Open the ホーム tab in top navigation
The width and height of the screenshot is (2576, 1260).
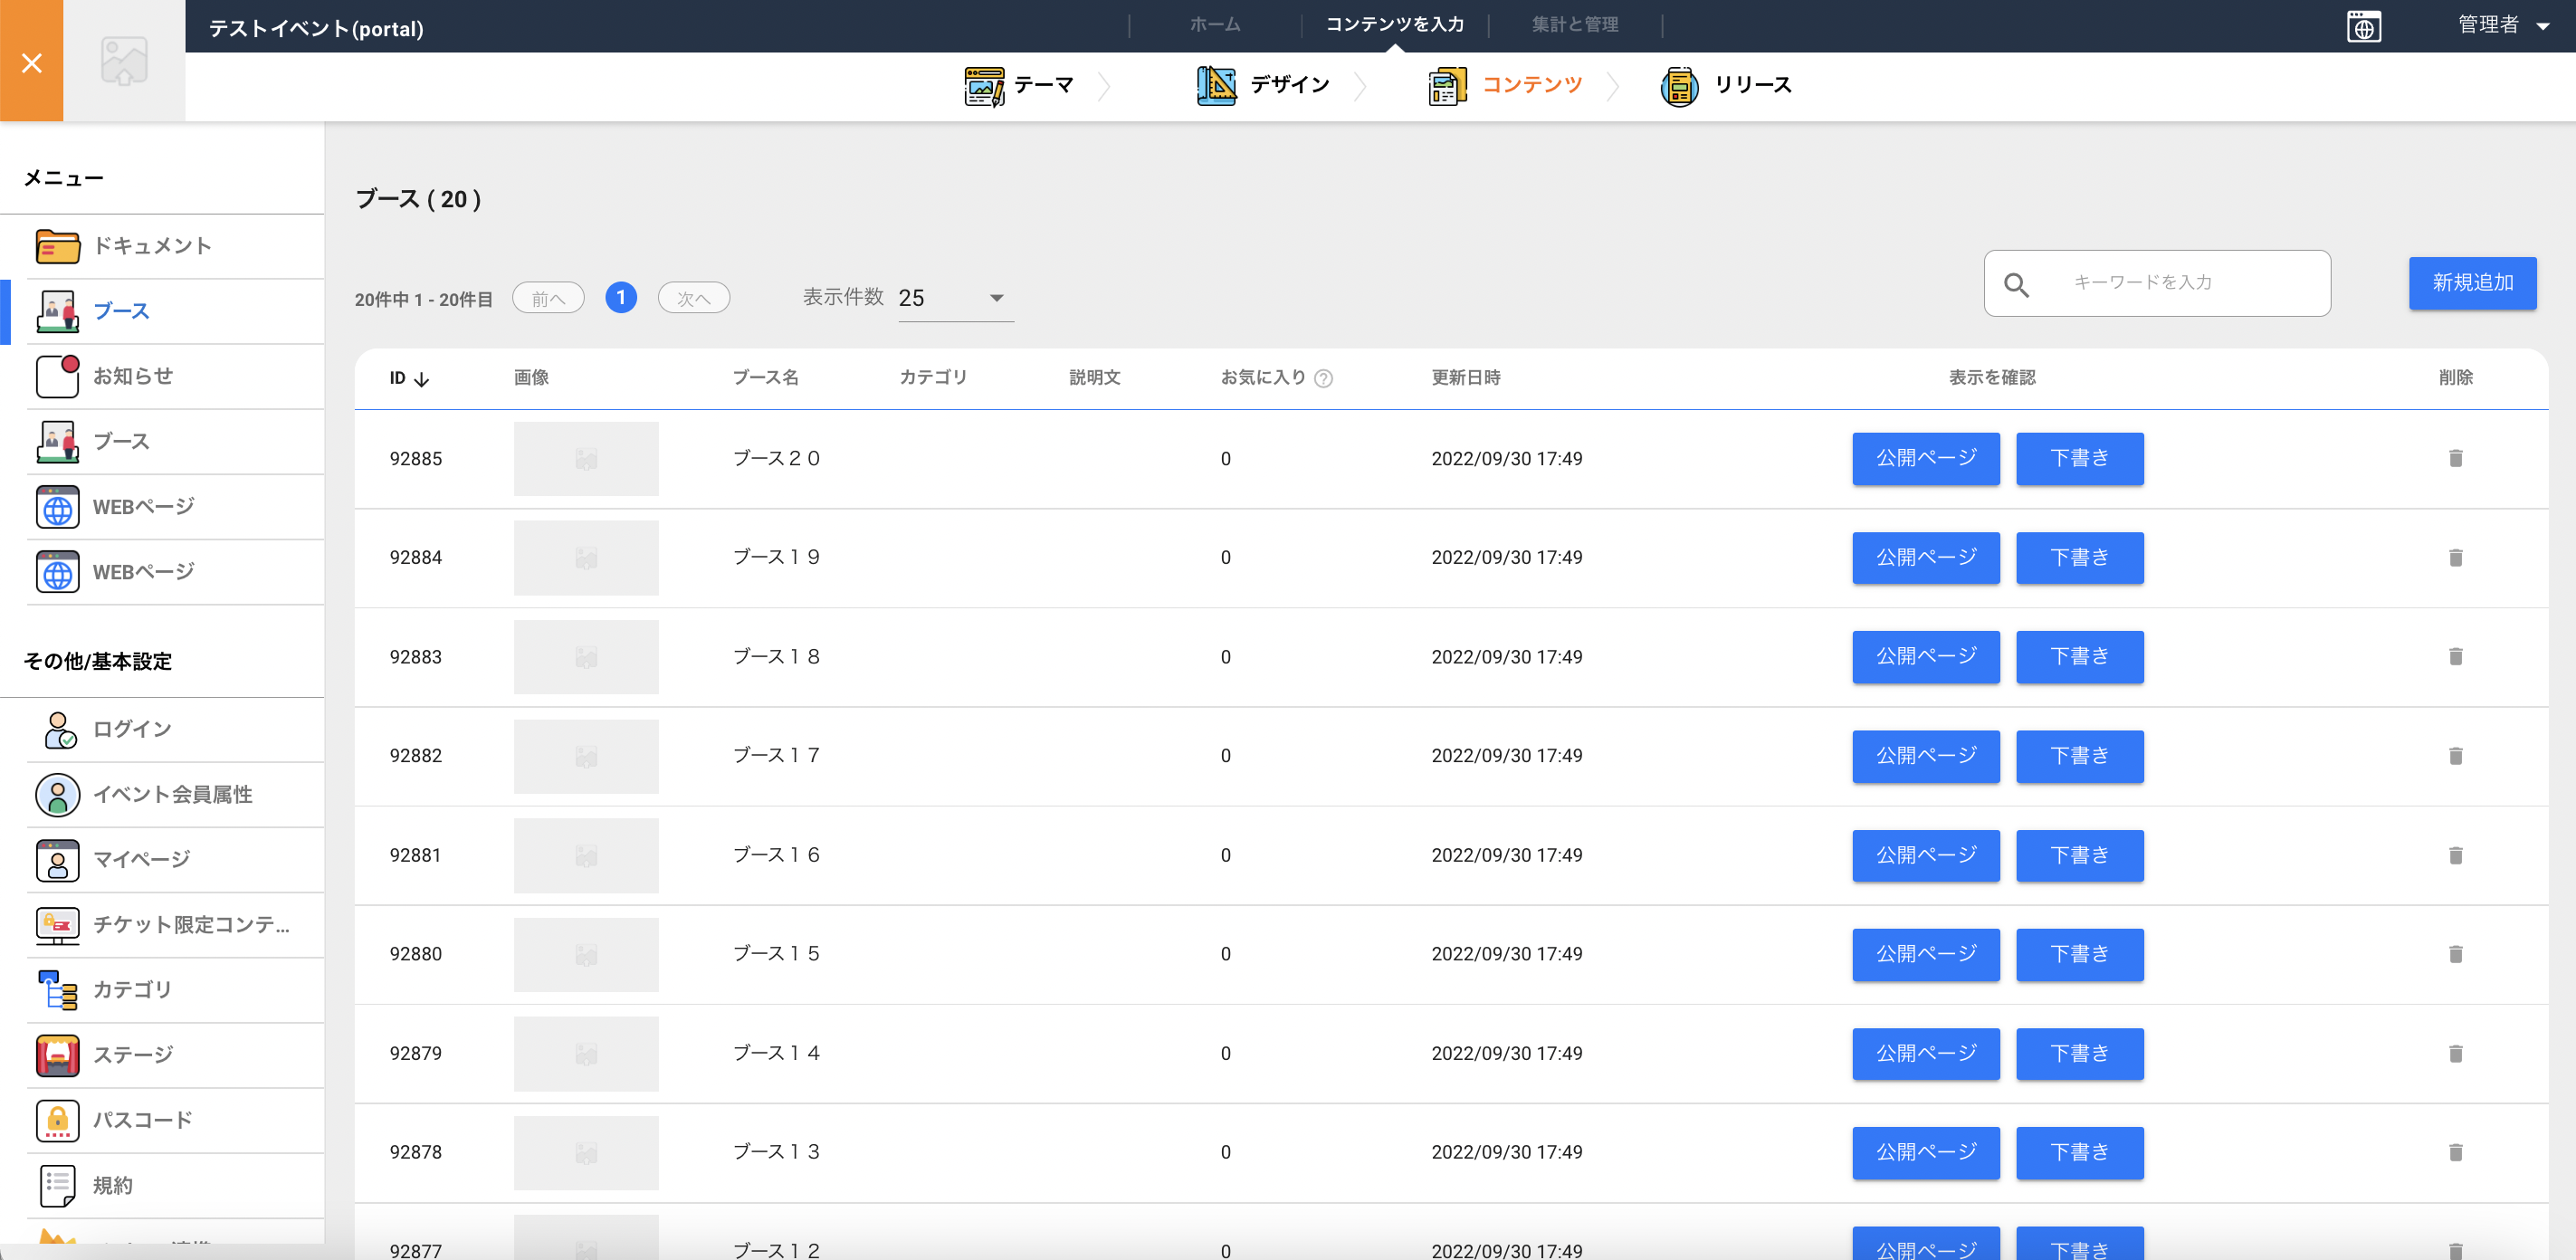tap(1215, 24)
